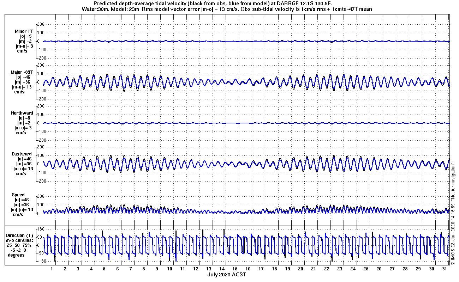Click '|m-o|= 13' in the Major -89T panel
This screenshot has width=459, height=282.
click(22, 87)
